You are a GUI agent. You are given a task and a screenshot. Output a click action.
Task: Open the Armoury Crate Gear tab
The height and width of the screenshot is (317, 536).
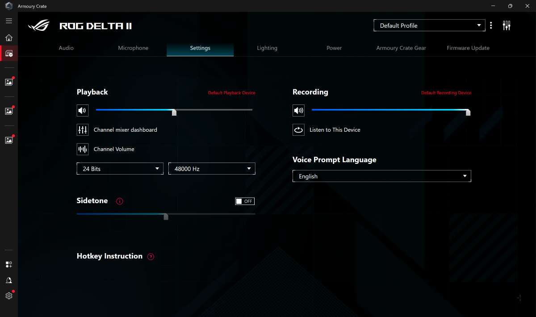[x=401, y=48]
